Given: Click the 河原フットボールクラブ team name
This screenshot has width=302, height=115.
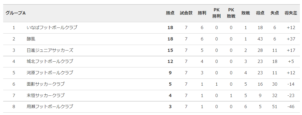Looking at the screenshot, I should [x=50, y=73].
